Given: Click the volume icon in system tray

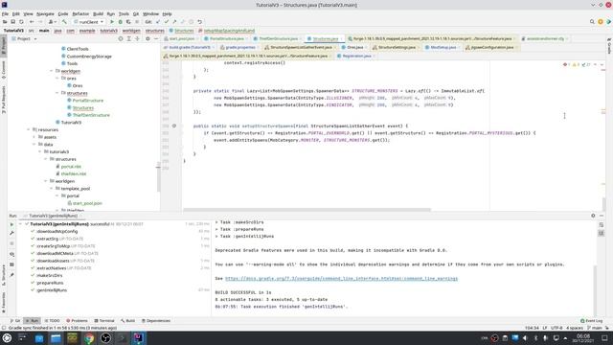Looking at the screenshot, I should coord(525,338).
